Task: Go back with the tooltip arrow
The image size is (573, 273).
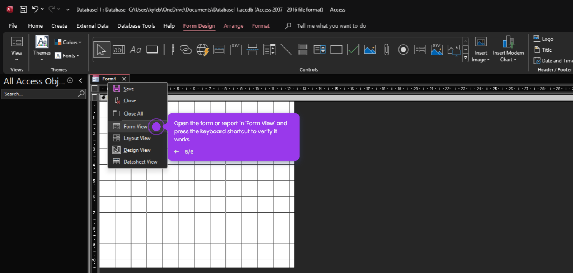Action: click(177, 152)
